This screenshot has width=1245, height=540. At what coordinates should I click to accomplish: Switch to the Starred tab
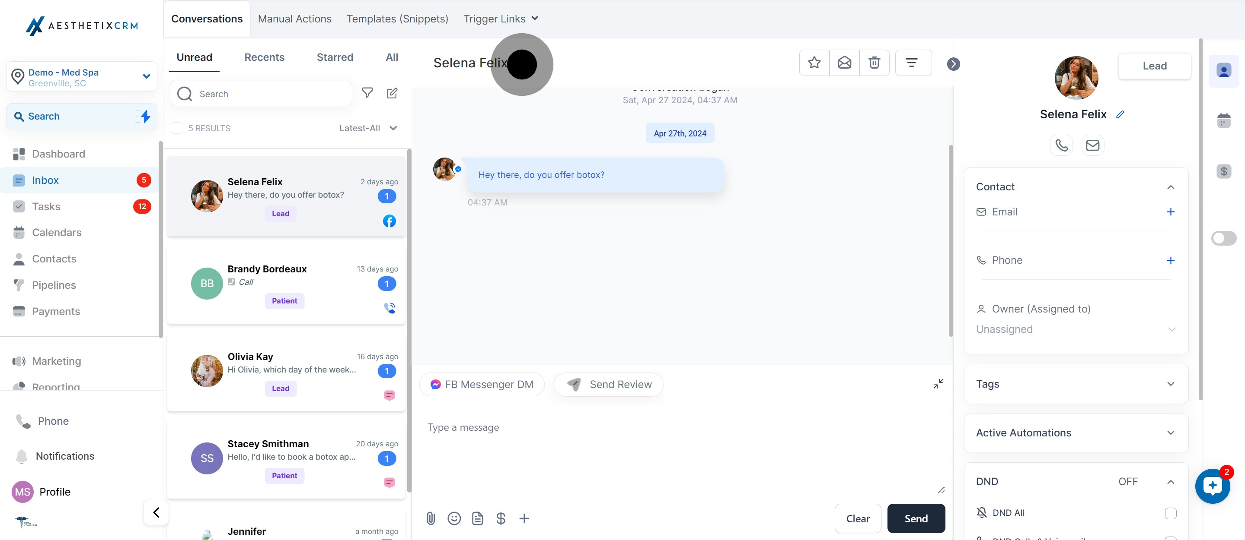coord(335,57)
